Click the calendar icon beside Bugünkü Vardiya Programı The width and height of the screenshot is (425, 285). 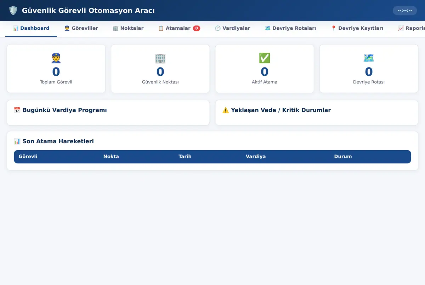pyautogui.click(x=17, y=110)
